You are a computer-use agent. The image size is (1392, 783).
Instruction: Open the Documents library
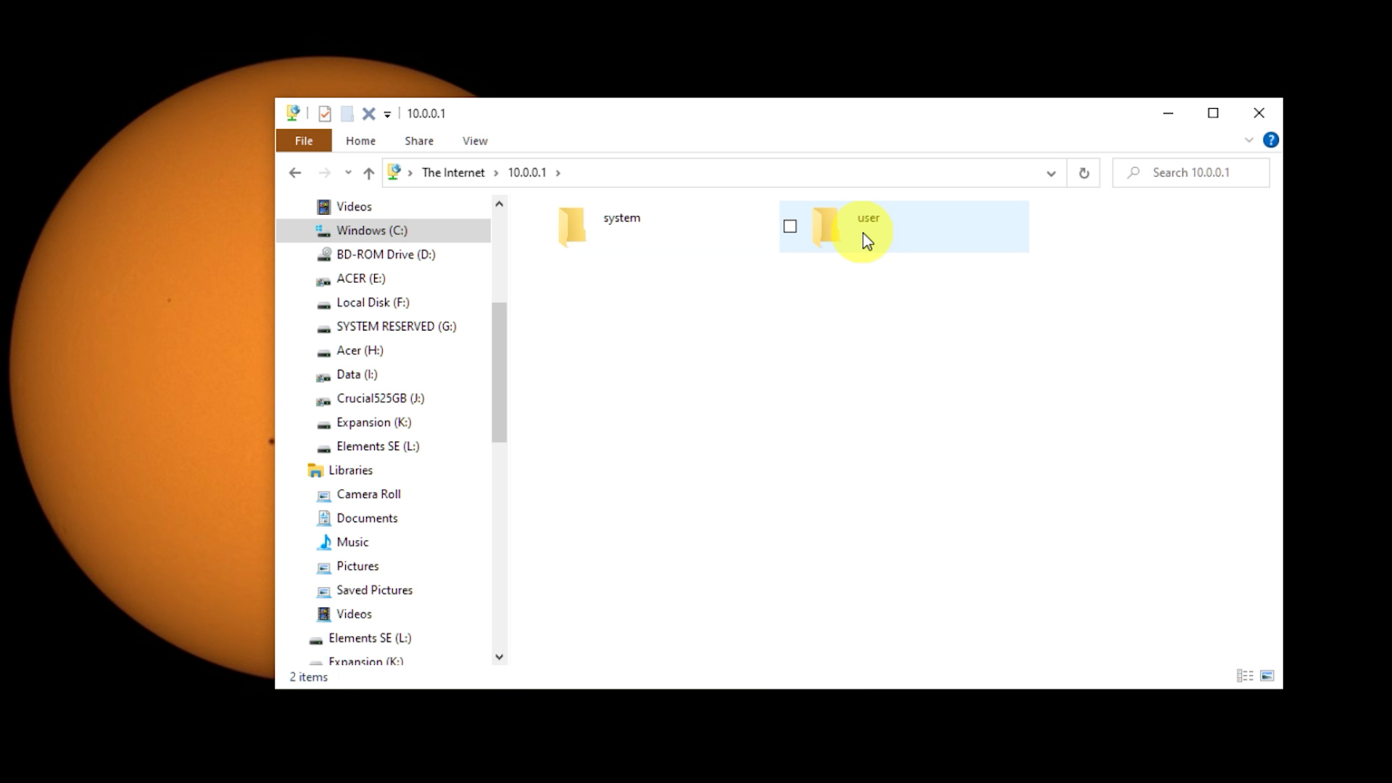[x=367, y=518]
